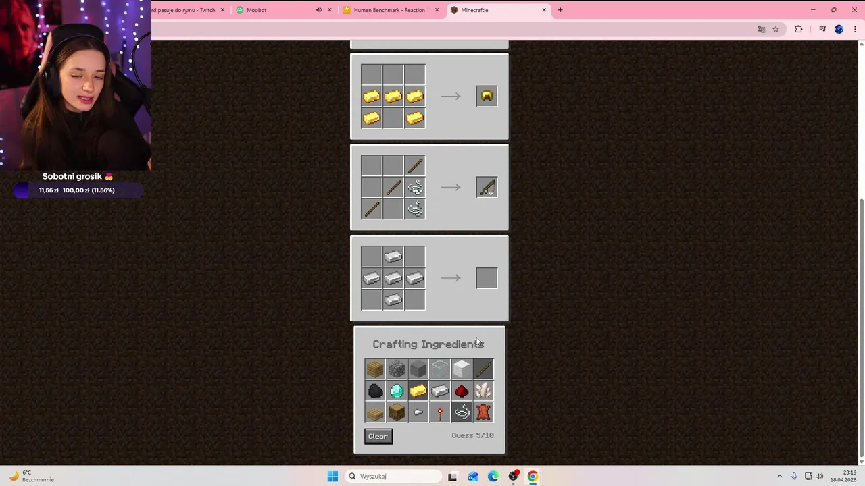Select the oak log ingredient
This screenshot has width=865, height=486.
coord(397,412)
